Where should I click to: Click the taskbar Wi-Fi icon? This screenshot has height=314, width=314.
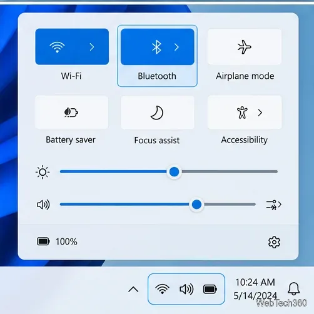162,289
